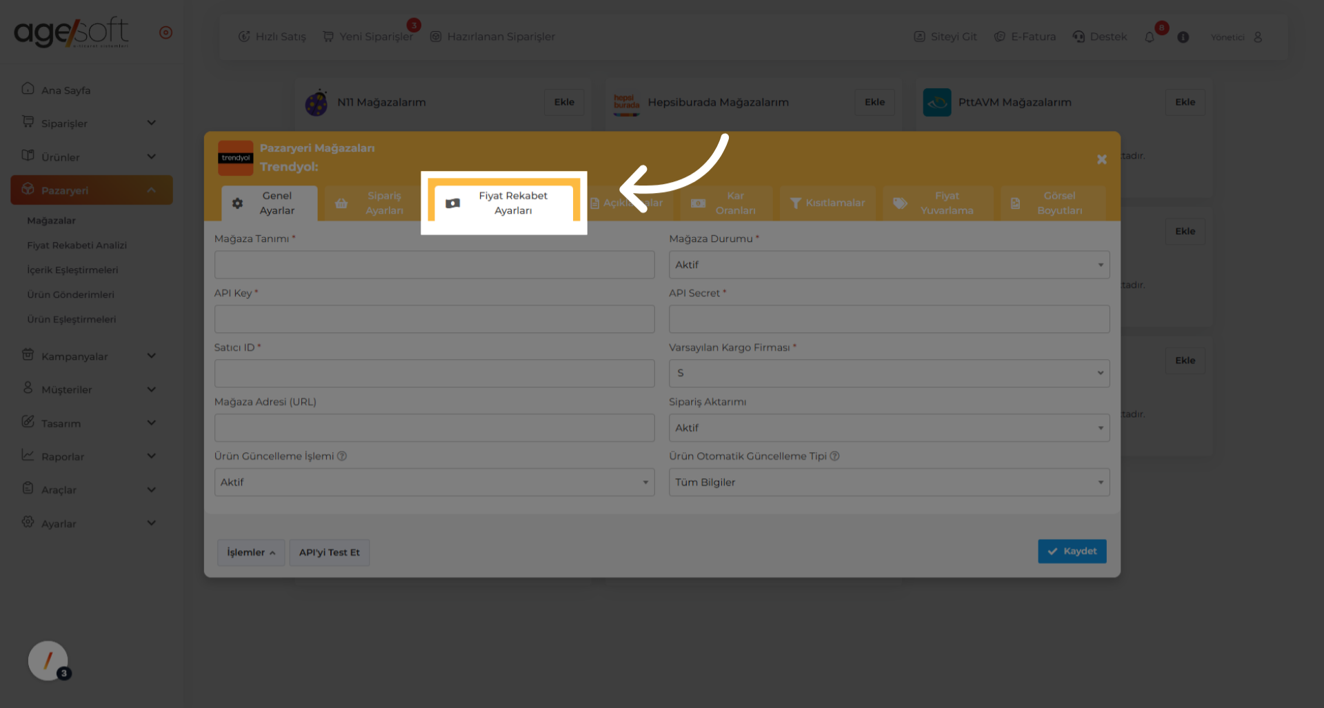Open Yeni Siparişler in the top bar
The height and width of the screenshot is (708, 1324).
pyautogui.click(x=368, y=37)
